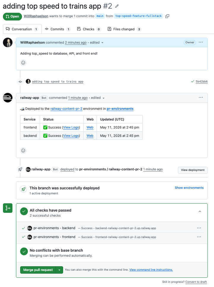Switch to the Conversation tab
Screen dimensions: 214x287
click(x=22, y=29)
